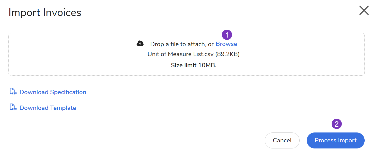The image size is (371, 151).
Task: Click the word "or" before Browse
Action: [x=211, y=44]
